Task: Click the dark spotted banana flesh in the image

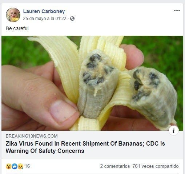Action: (x=97, y=84)
